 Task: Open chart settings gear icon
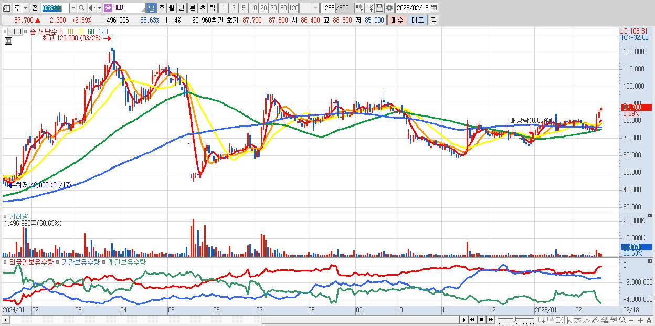(x=389, y=8)
